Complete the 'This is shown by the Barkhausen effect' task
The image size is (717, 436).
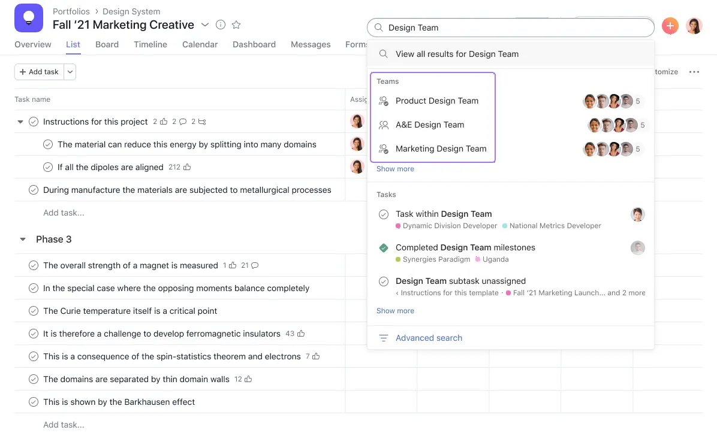[34, 402]
